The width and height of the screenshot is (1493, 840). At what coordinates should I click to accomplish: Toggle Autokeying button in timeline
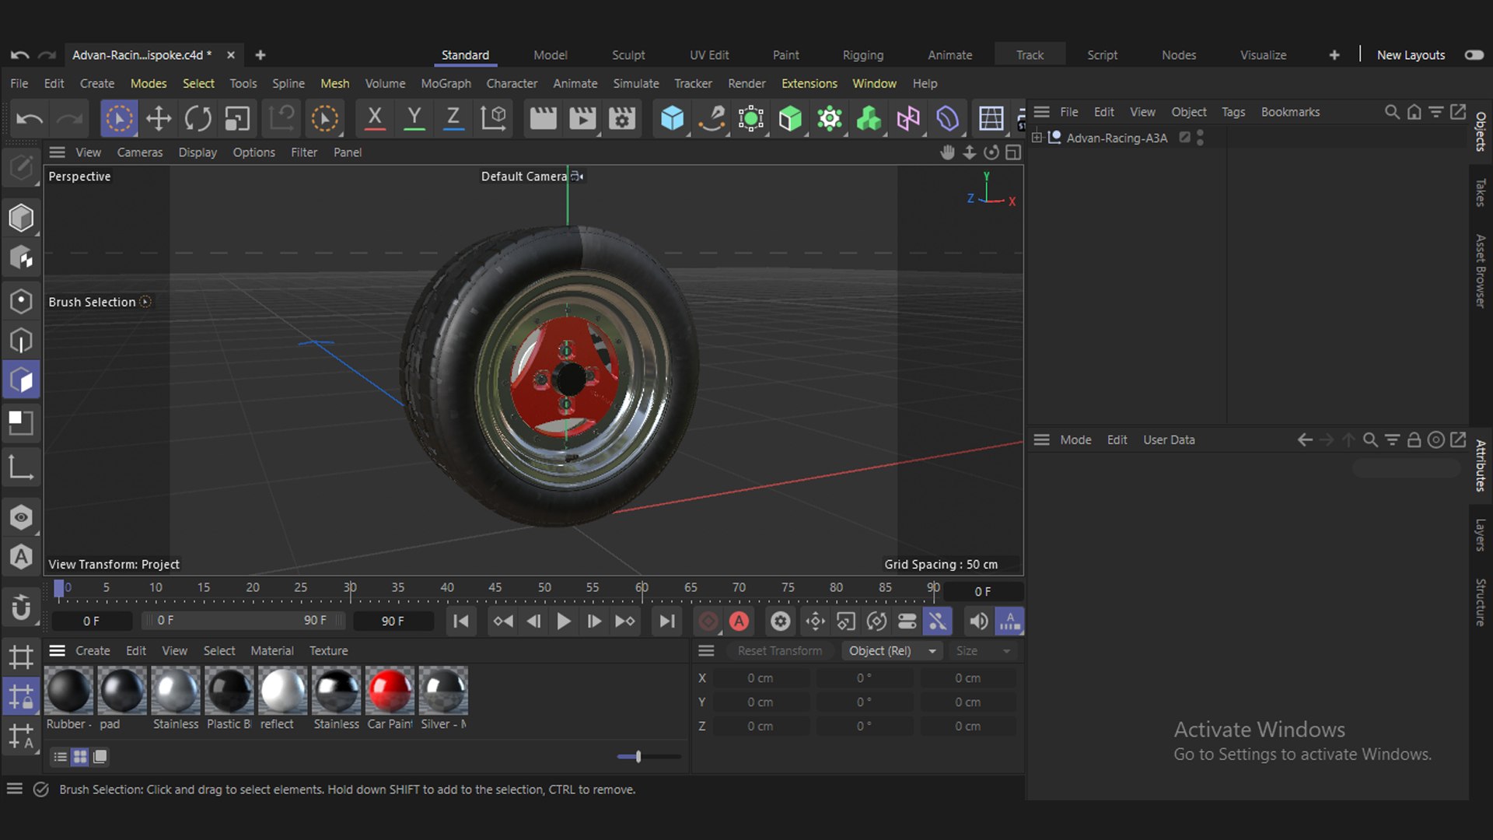[x=739, y=621]
